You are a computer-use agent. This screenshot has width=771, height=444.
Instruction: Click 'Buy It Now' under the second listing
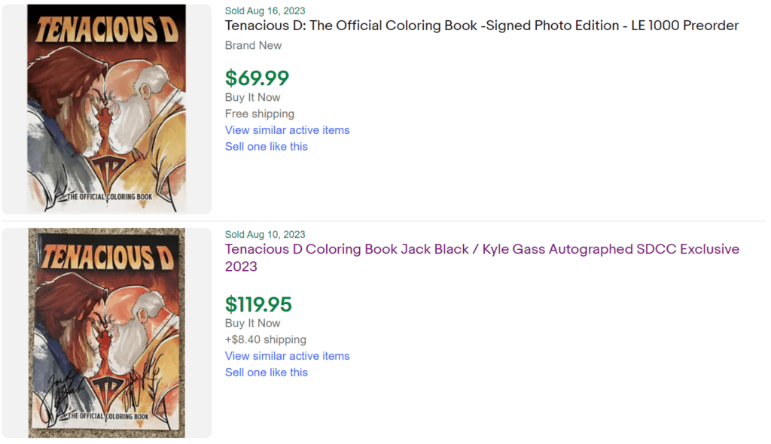point(252,323)
